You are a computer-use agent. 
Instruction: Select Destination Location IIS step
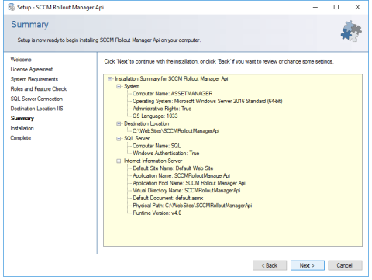point(36,109)
